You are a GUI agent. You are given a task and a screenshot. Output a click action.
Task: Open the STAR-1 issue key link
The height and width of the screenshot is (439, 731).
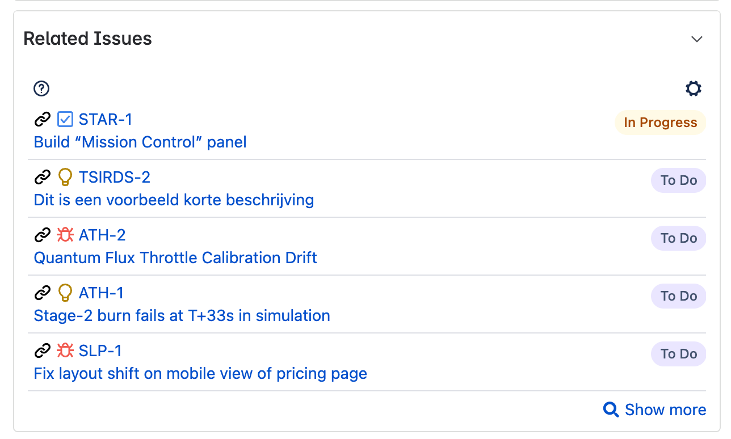tap(106, 120)
